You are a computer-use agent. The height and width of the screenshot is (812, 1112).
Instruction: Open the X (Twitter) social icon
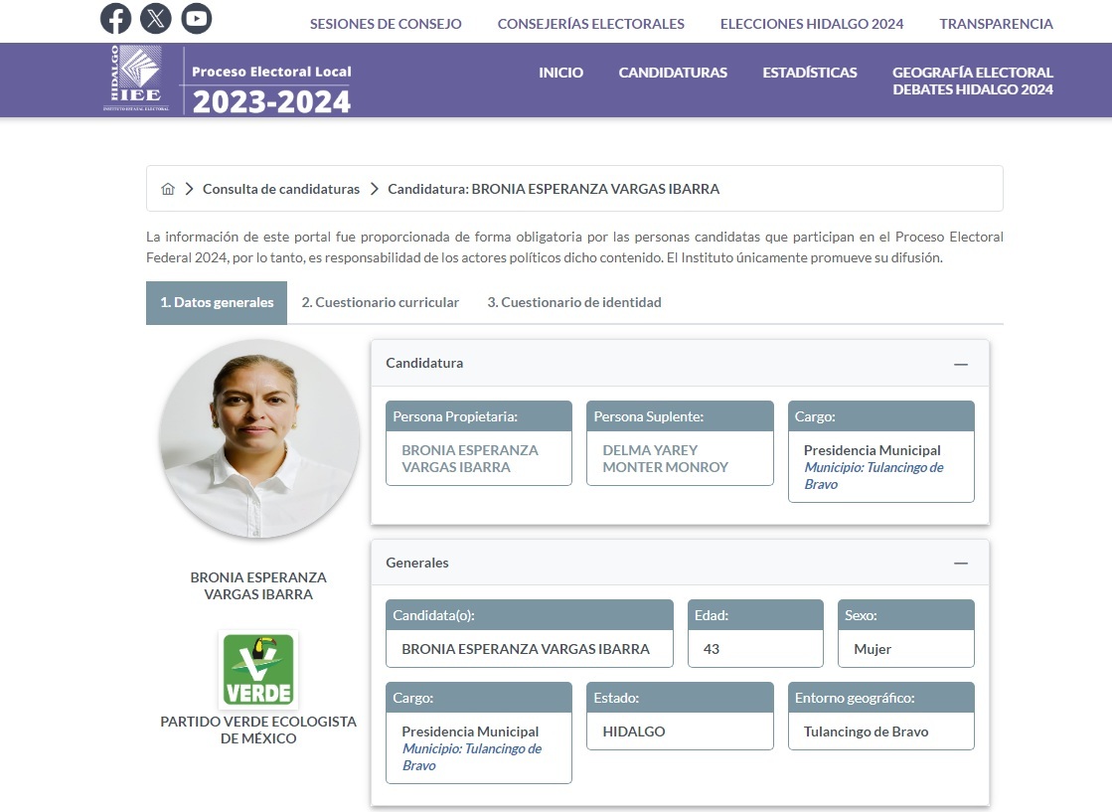(x=156, y=19)
